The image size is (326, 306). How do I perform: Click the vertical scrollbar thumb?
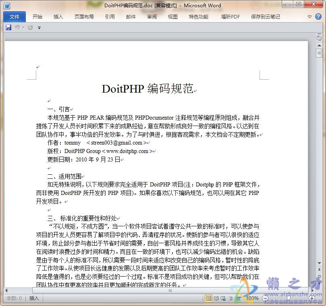(319, 53)
